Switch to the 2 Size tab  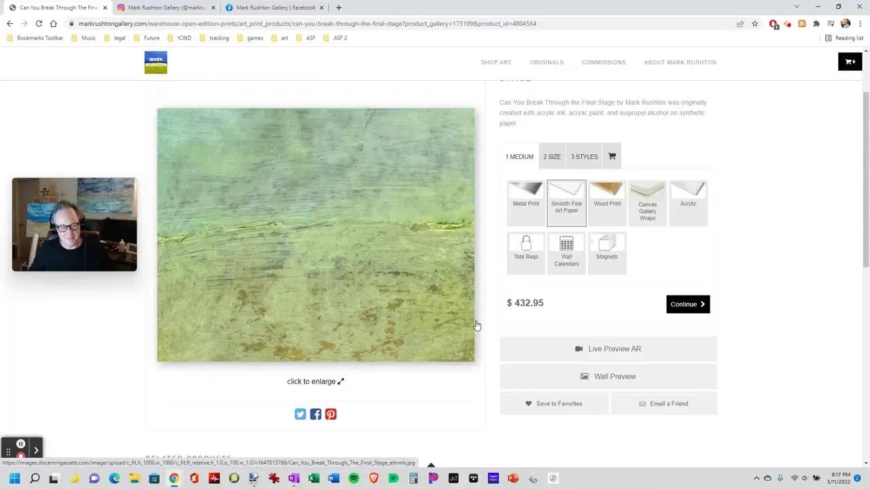click(552, 156)
